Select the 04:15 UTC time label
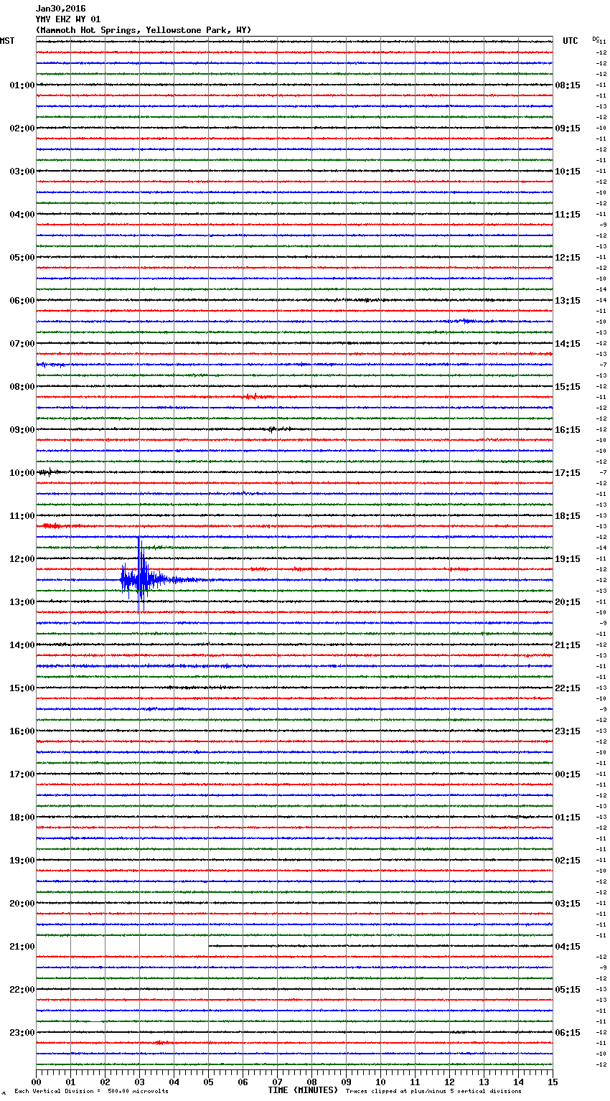The height and width of the screenshot is (1101, 610). tap(568, 947)
